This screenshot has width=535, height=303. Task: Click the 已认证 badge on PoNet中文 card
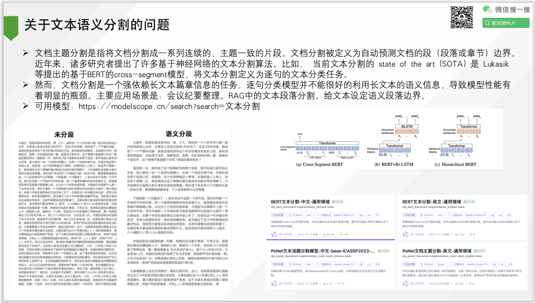click(x=384, y=251)
